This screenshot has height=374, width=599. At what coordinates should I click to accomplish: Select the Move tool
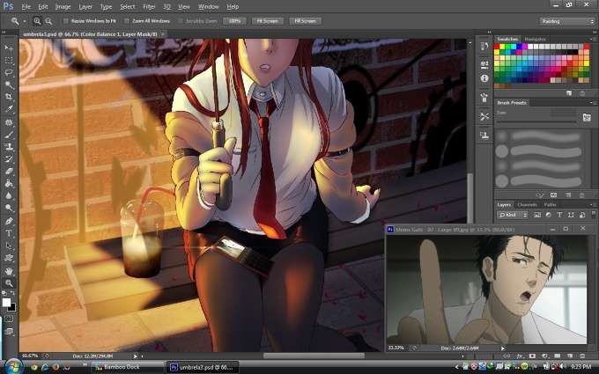tap(9, 48)
